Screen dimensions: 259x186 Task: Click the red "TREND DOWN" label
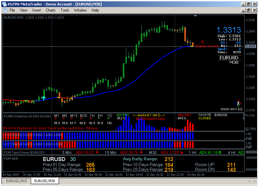click(206, 46)
